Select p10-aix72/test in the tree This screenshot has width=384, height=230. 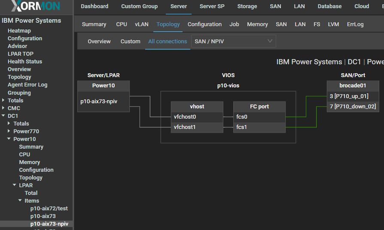pos(49,208)
